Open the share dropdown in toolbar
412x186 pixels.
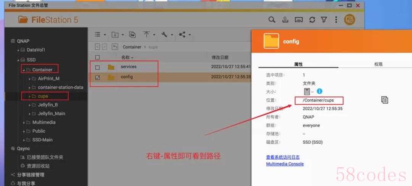tap(184, 35)
